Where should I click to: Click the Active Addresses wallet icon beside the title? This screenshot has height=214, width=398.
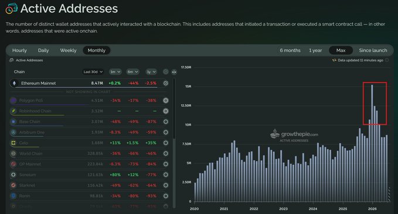click(11, 8)
